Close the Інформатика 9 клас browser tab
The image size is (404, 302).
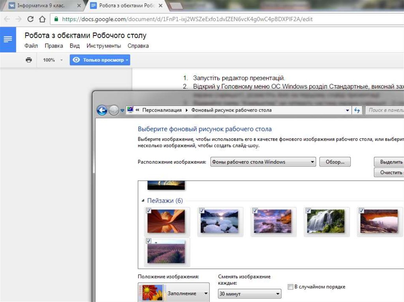79,6
